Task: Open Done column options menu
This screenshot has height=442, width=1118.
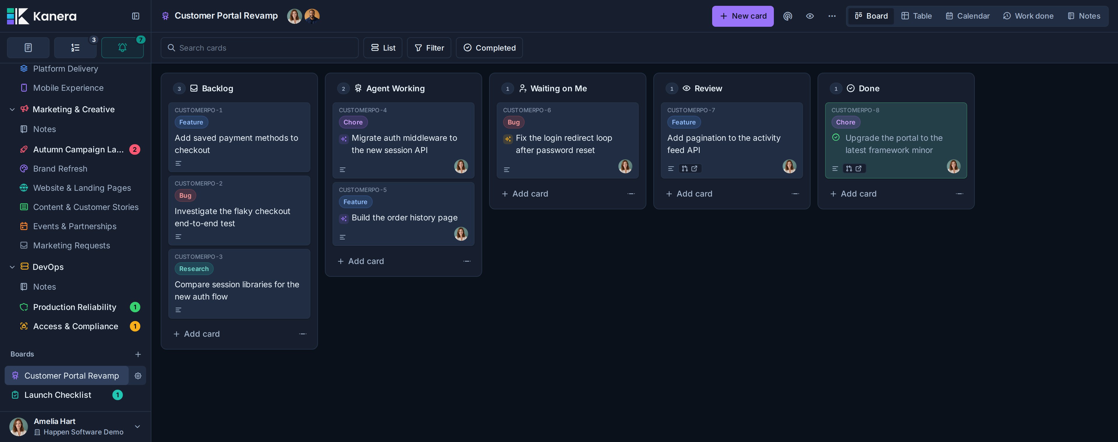Action: (x=959, y=194)
